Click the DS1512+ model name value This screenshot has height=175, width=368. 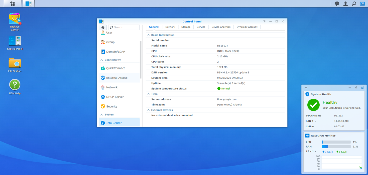tap(223, 46)
